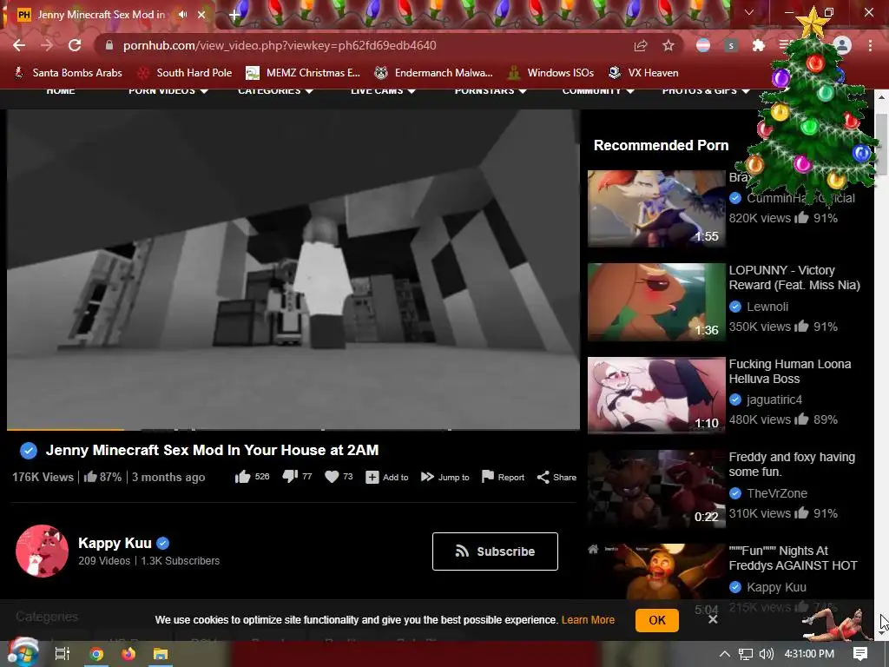The width and height of the screenshot is (889, 667).
Task: Dismiss the cookie banner with X
Action: (713, 619)
